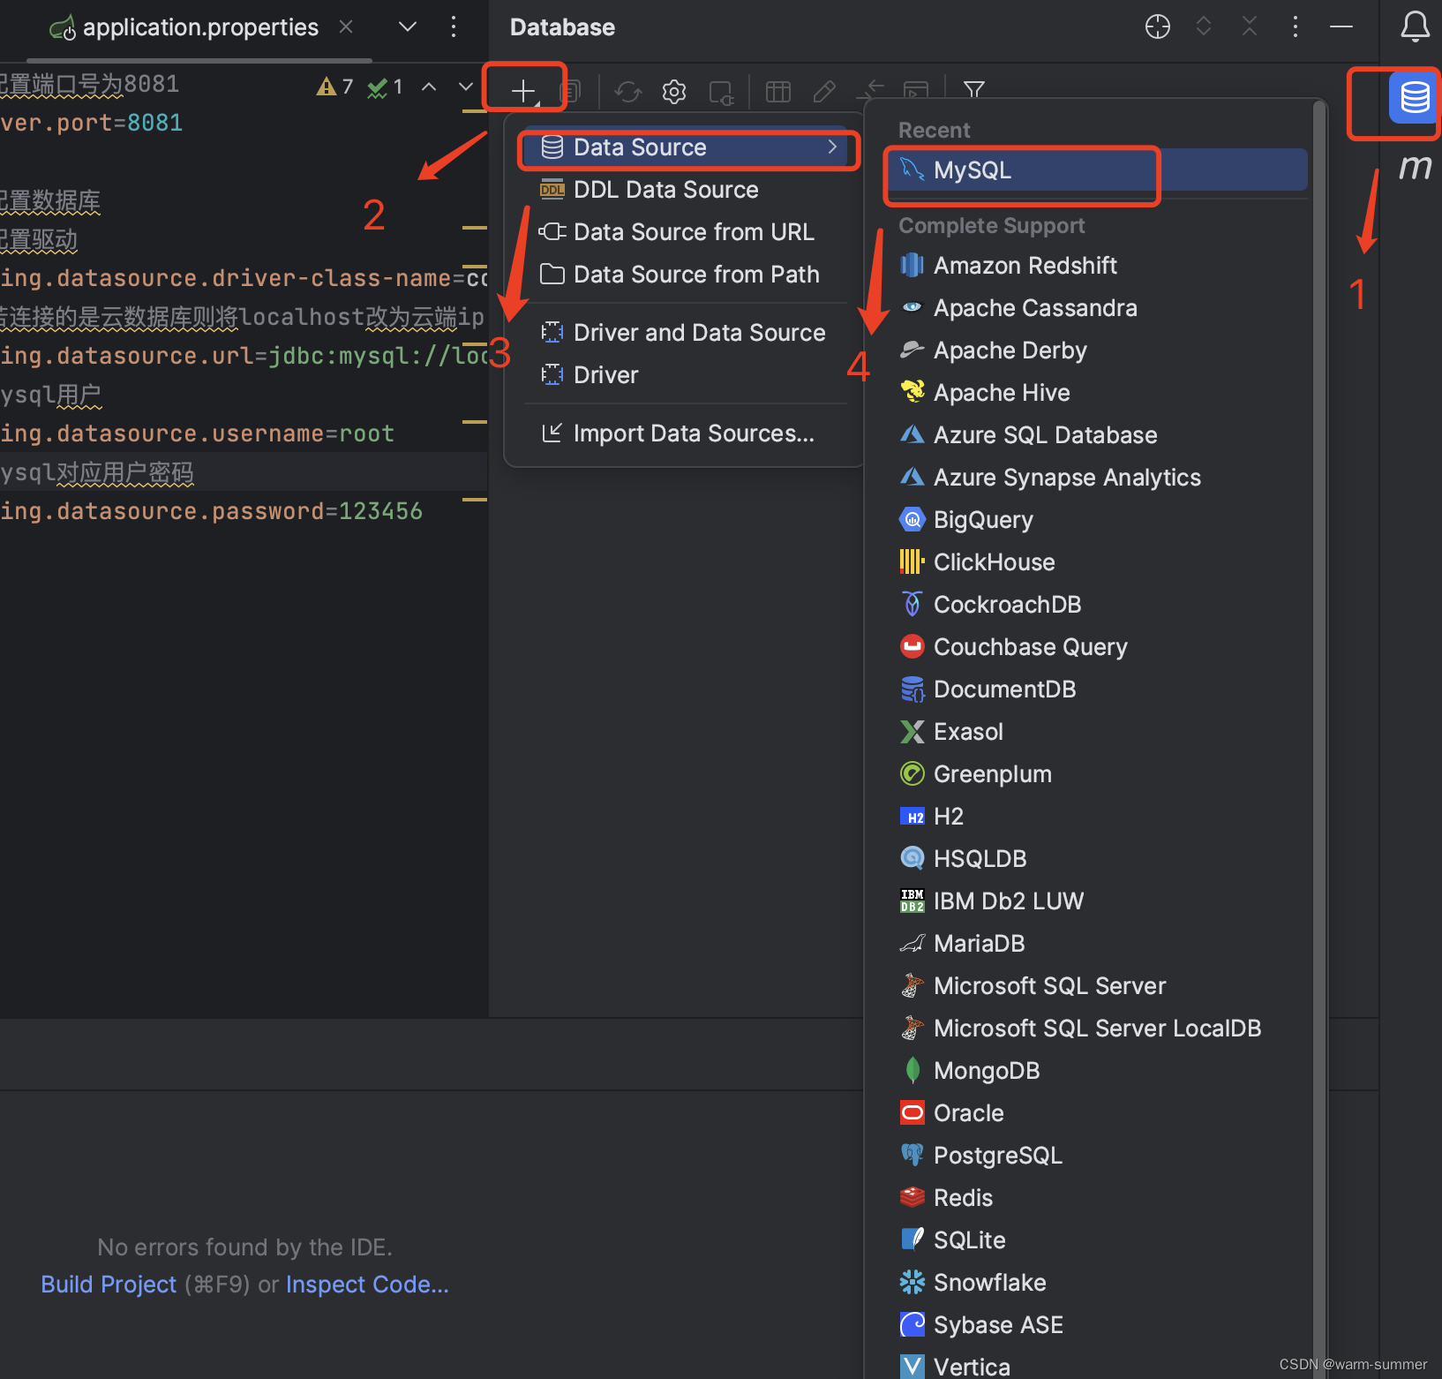Choose Exasol data source
This screenshot has width=1442, height=1379.
point(1097,732)
